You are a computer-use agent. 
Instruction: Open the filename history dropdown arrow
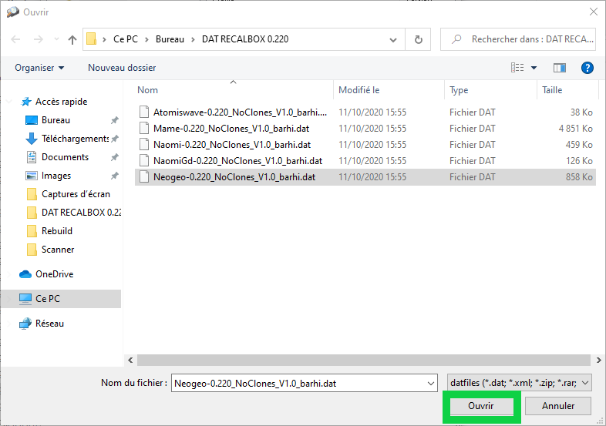tap(430, 384)
